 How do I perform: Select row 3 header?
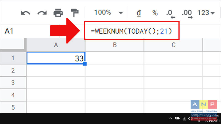point(13,83)
